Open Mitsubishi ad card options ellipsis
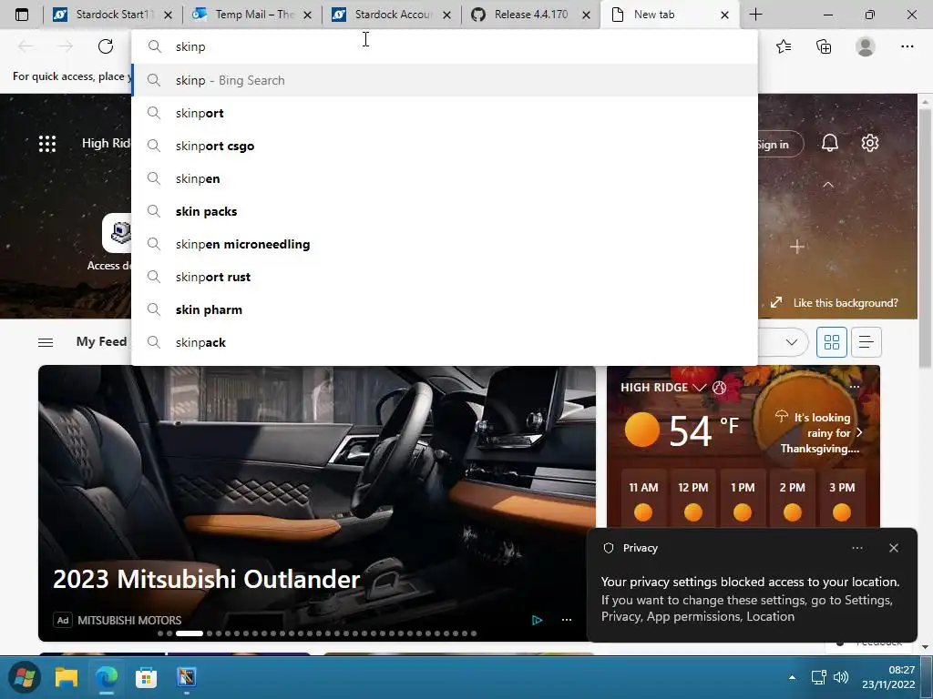933x699 pixels. pos(567,620)
